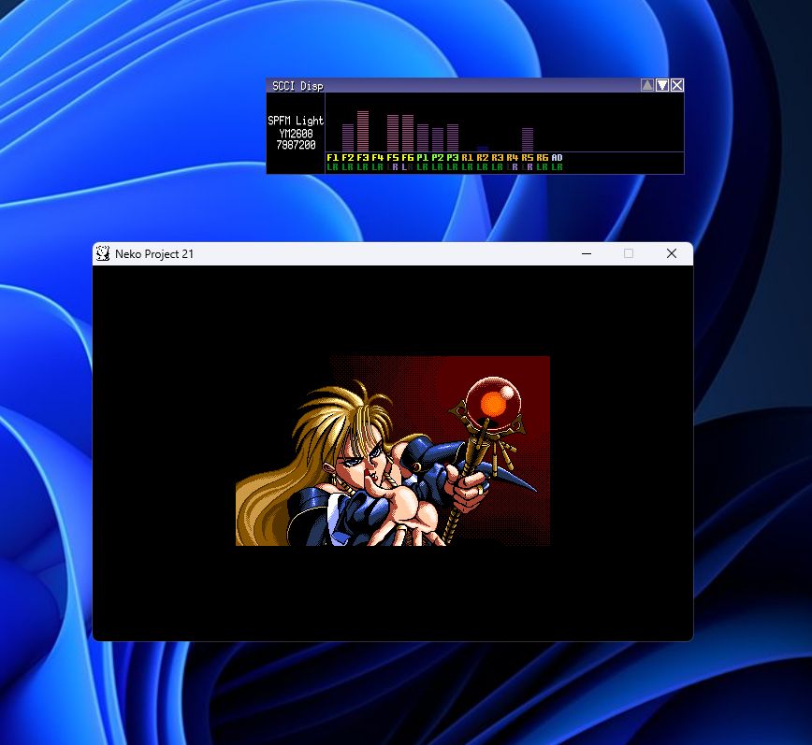Click the LR pan indicator under F1
The width and height of the screenshot is (812, 745).
(332, 167)
